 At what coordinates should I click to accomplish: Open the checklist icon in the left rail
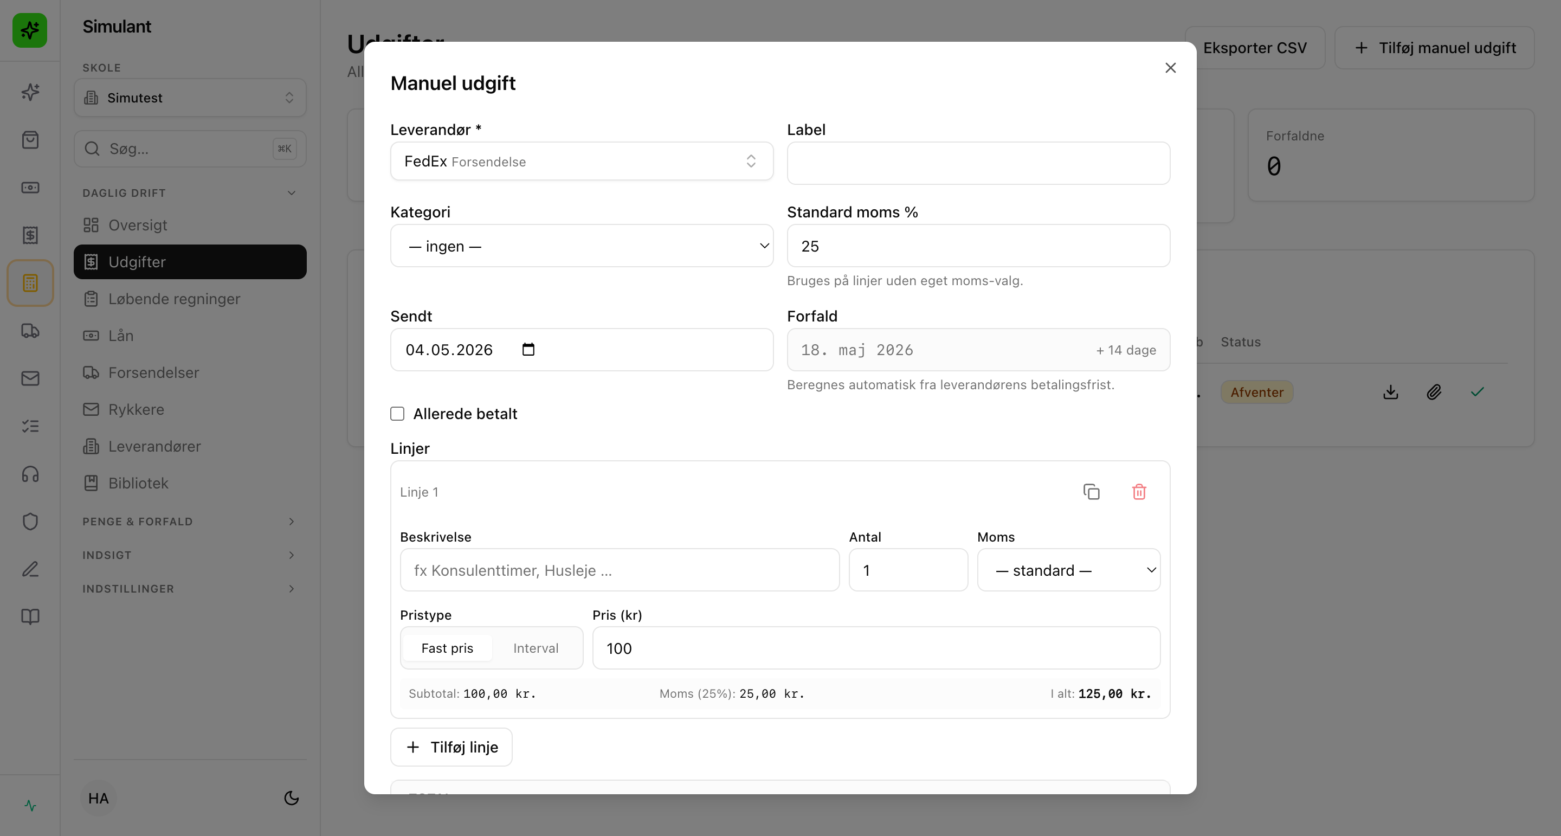(30, 426)
